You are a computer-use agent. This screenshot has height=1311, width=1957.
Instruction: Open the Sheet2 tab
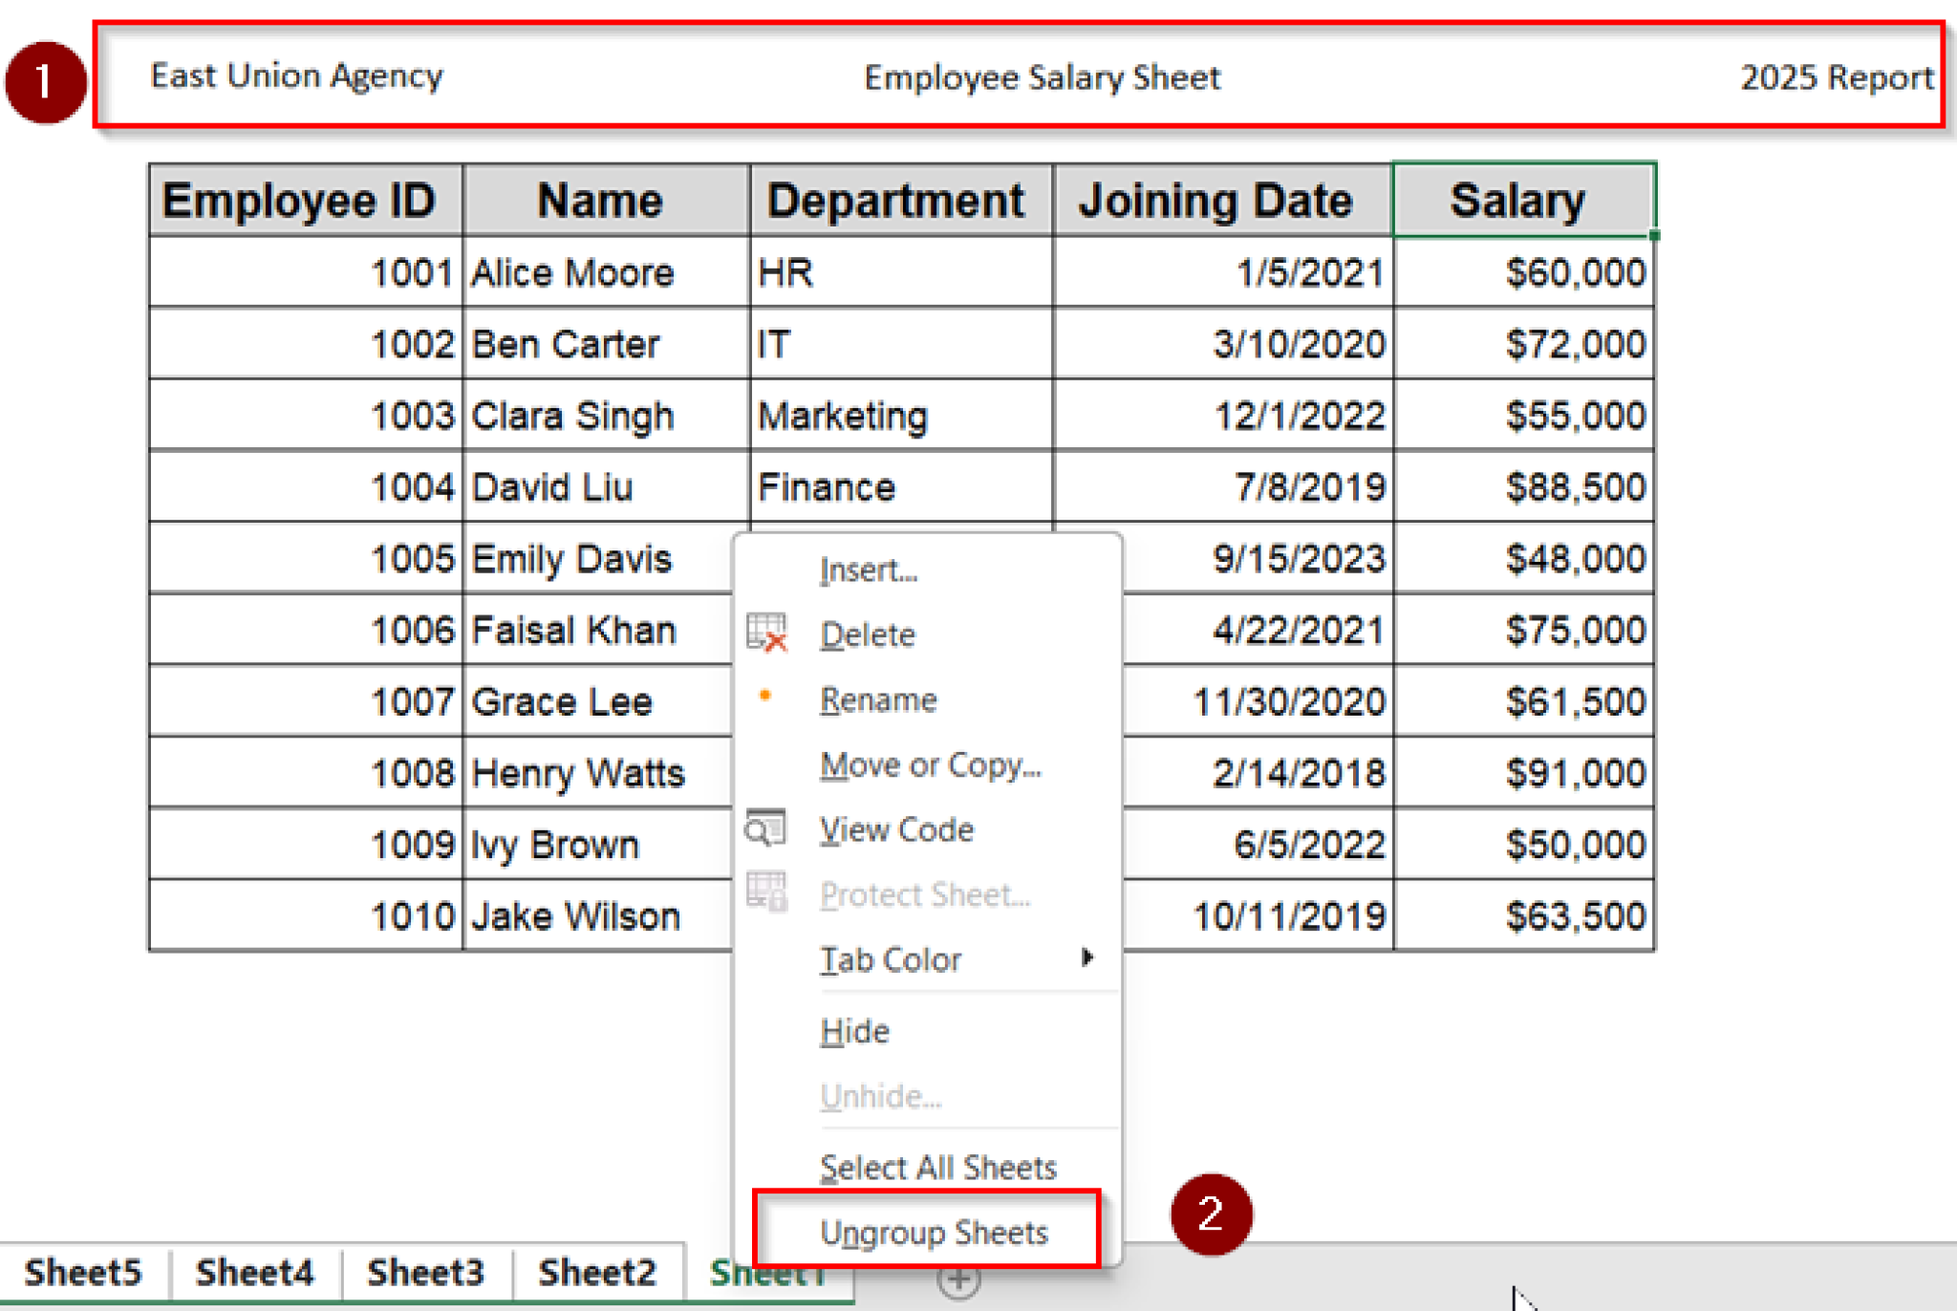coord(597,1272)
